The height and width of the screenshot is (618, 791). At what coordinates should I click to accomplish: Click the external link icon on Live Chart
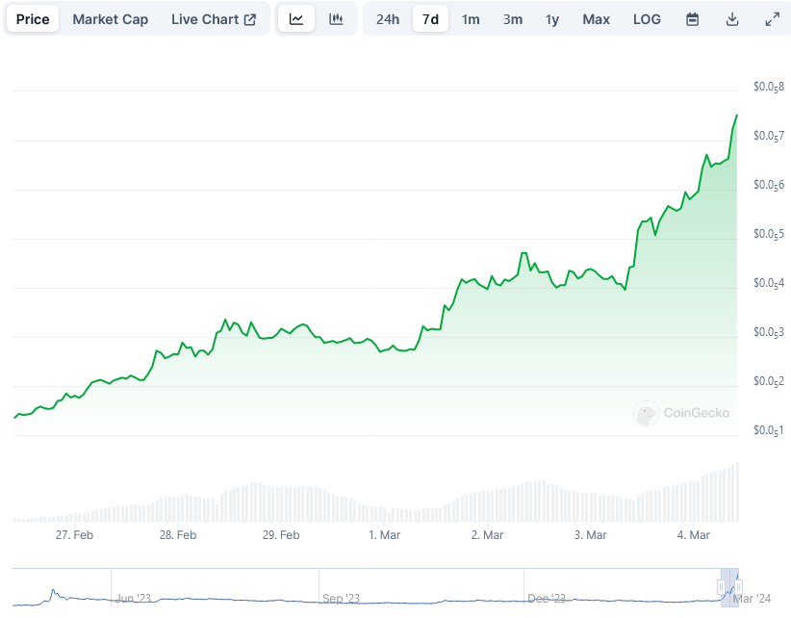pyautogui.click(x=250, y=19)
